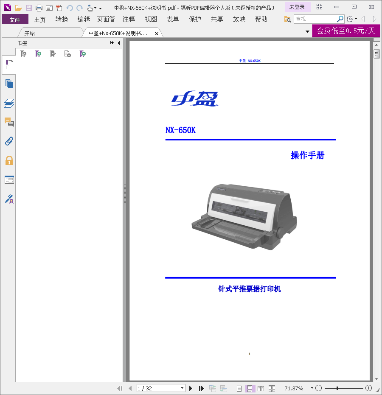
Task: Navigate to next view arrow near search
Action: 374,19
